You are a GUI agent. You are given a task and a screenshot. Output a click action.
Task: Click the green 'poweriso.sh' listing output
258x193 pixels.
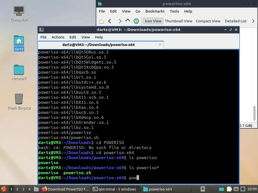(77, 173)
